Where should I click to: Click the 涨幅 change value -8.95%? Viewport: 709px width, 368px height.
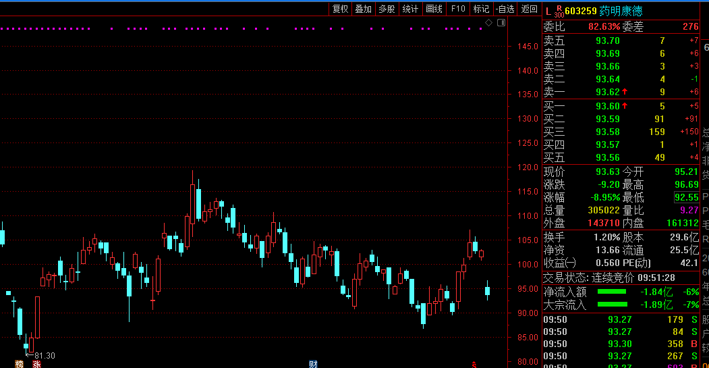pos(605,198)
